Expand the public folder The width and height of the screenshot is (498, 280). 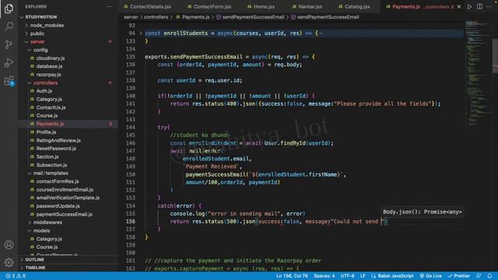68,33
